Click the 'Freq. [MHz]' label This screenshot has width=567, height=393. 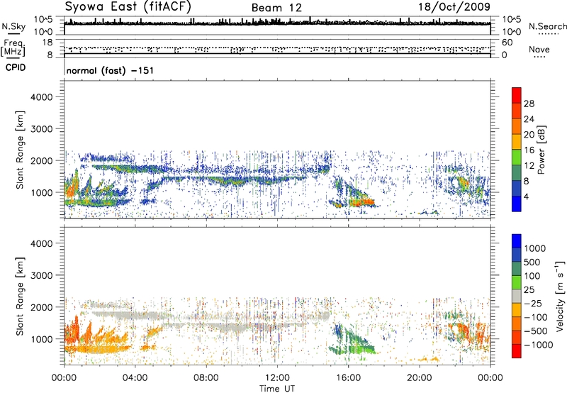coord(13,48)
